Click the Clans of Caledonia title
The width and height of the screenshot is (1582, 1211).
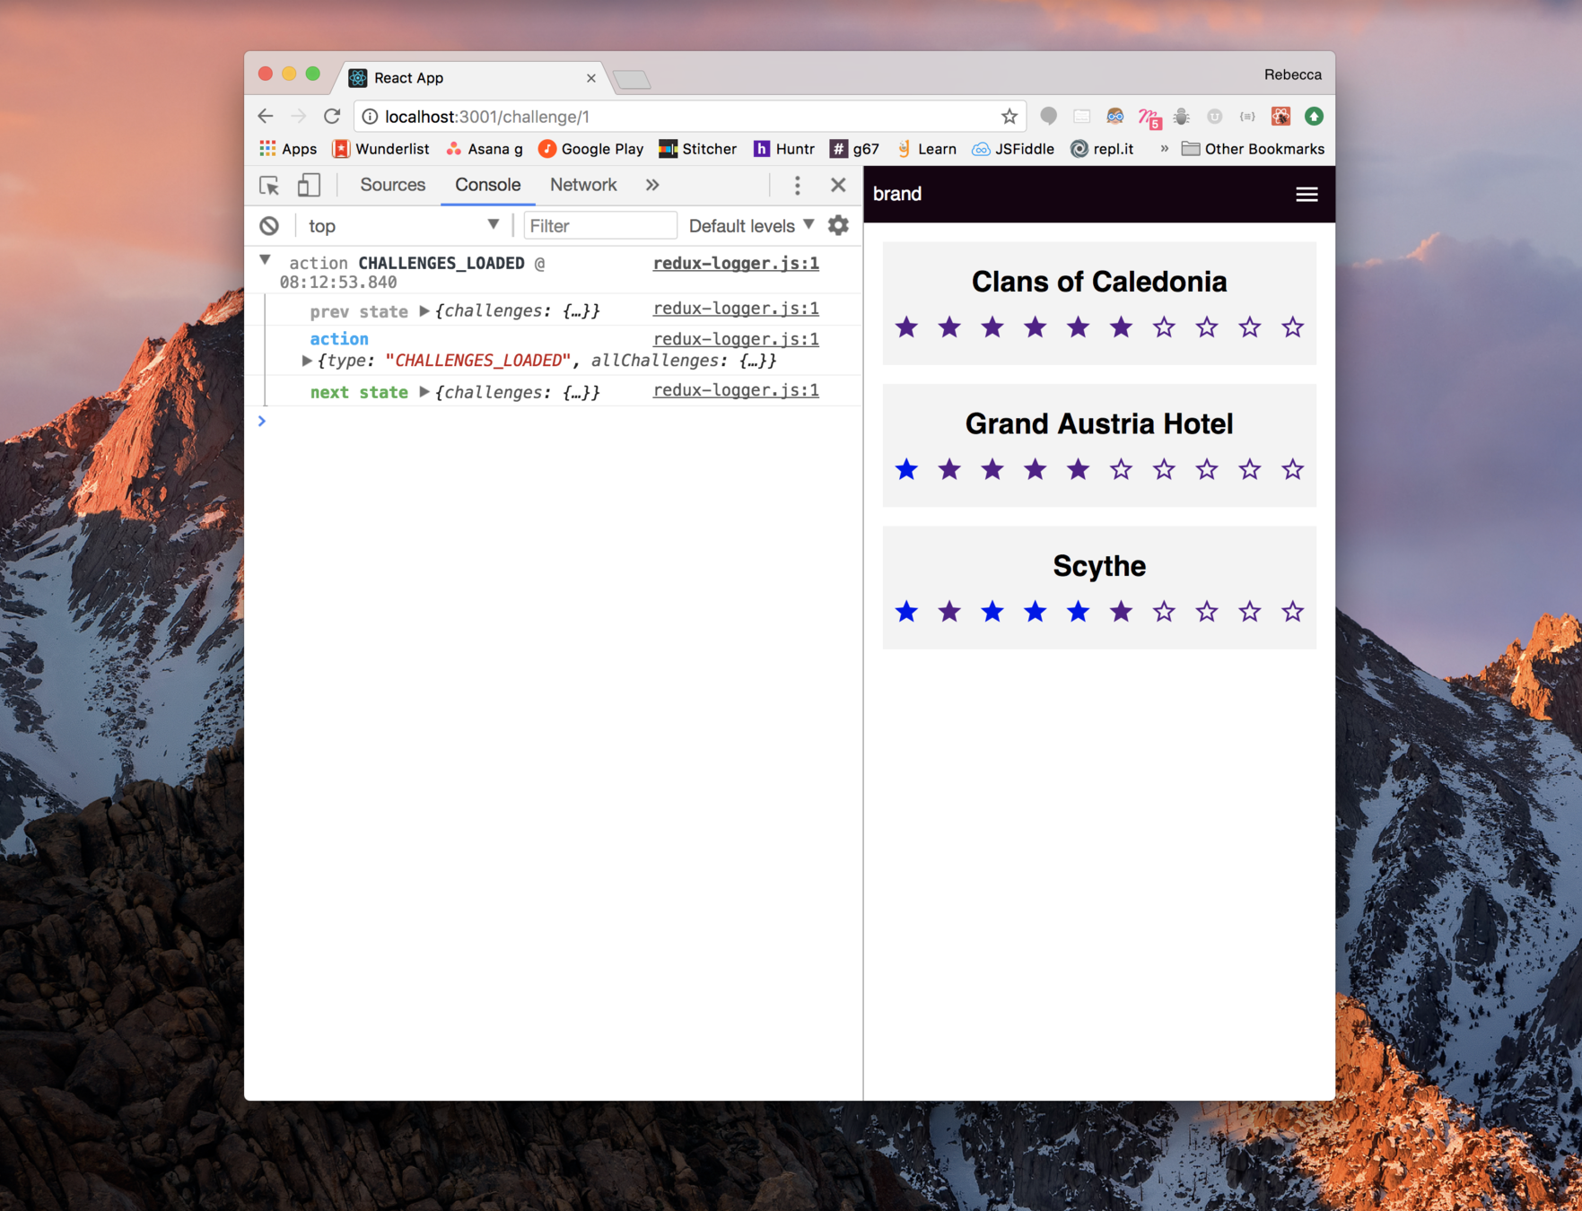click(1099, 282)
